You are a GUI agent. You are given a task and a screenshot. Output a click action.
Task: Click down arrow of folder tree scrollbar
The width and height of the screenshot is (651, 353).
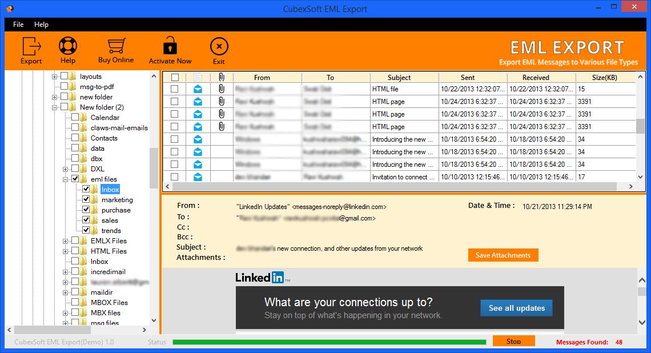tap(154, 320)
